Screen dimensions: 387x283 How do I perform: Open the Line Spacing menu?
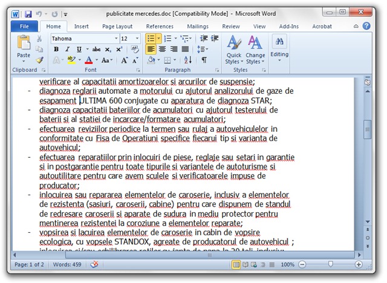click(203, 49)
